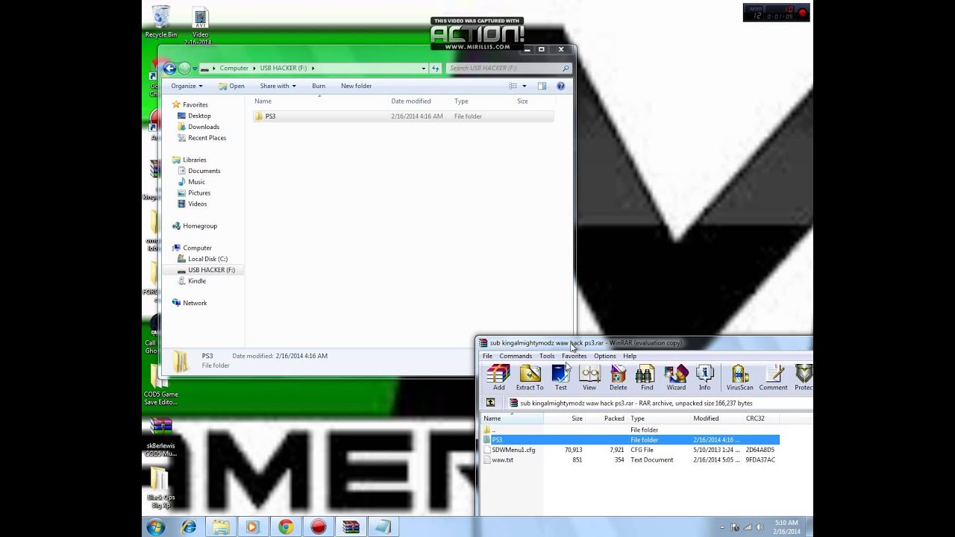Select the Recycle Bin desktop icon
The image size is (955, 537).
pyautogui.click(x=161, y=21)
